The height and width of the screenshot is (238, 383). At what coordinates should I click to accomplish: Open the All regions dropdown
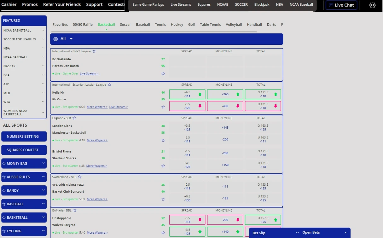click(x=71, y=39)
